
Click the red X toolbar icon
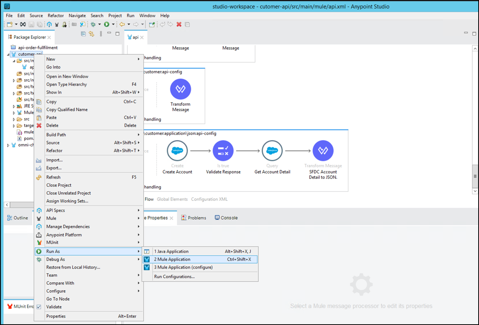point(179,24)
